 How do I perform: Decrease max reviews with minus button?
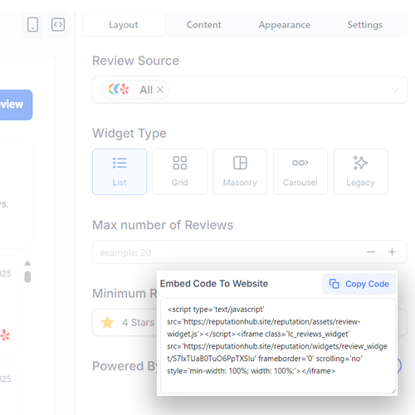(x=371, y=251)
